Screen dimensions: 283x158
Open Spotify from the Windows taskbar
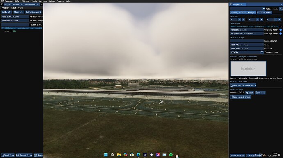(x=171, y=155)
